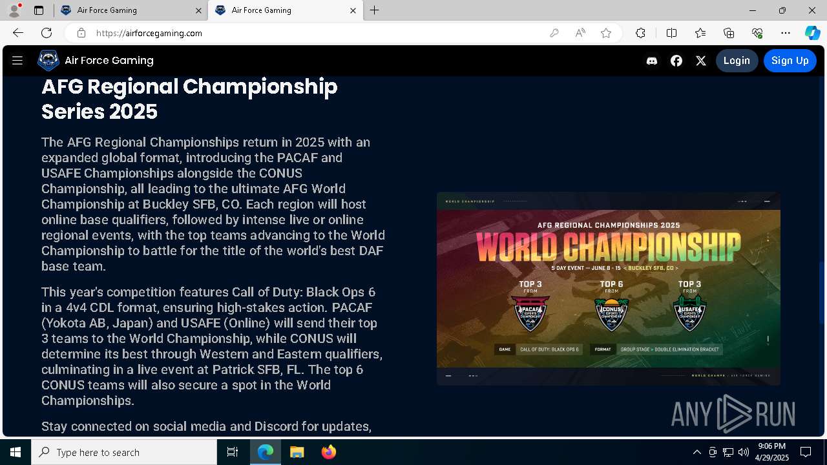The height and width of the screenshot is (465, 827).
Task: Click the World Championship banner image
Action: pos(609,289)
